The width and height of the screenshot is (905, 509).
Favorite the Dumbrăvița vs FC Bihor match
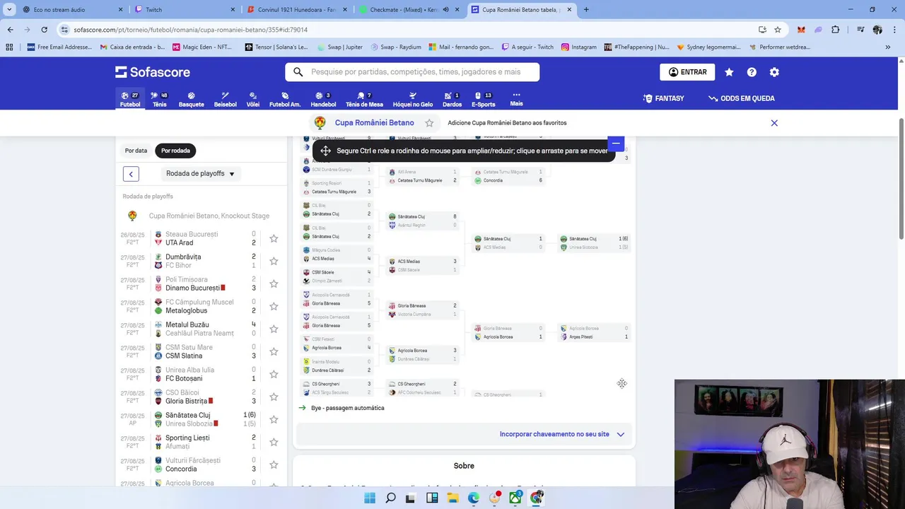(274, 261)
